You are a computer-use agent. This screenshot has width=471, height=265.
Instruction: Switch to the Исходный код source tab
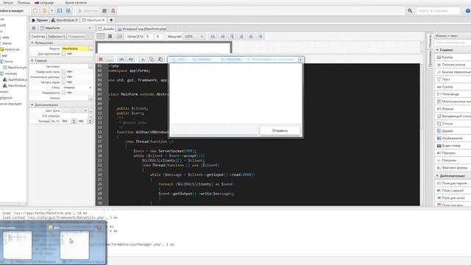click(x=142, y=29)
